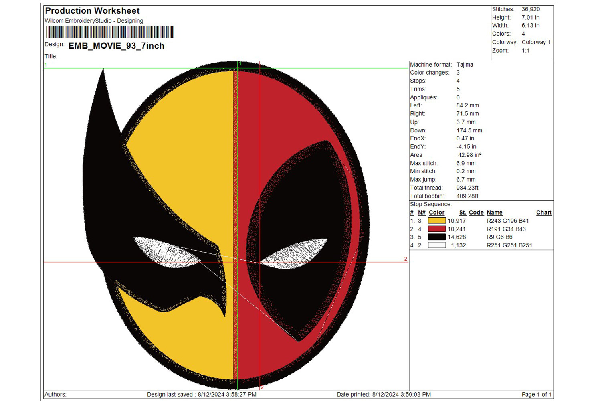602x401 pixels.
Task: Click the white thread color swatch
Action: point(437,245)
